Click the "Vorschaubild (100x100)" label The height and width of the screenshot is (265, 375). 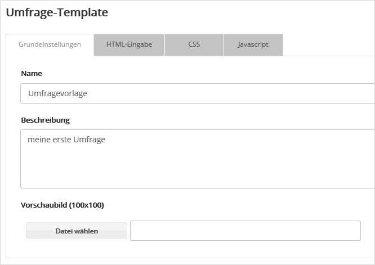coord(62,205)
